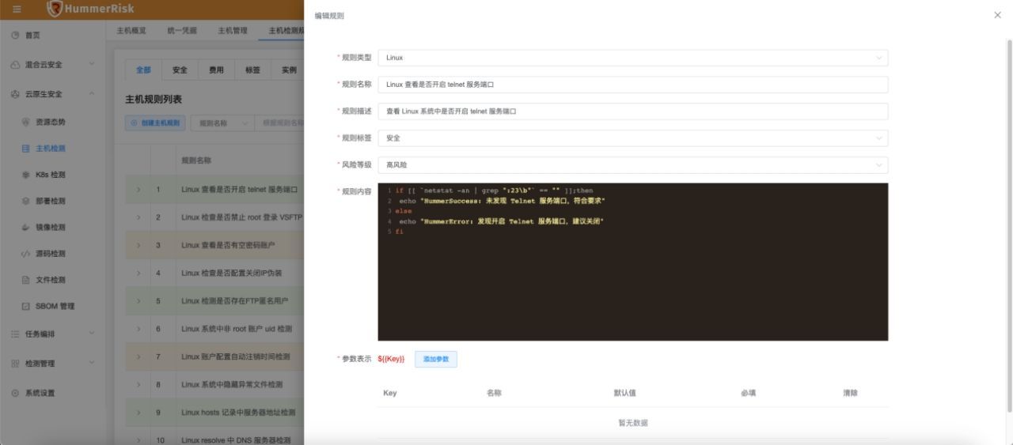Click the HummerRisk shield logo

click(55, 9)
